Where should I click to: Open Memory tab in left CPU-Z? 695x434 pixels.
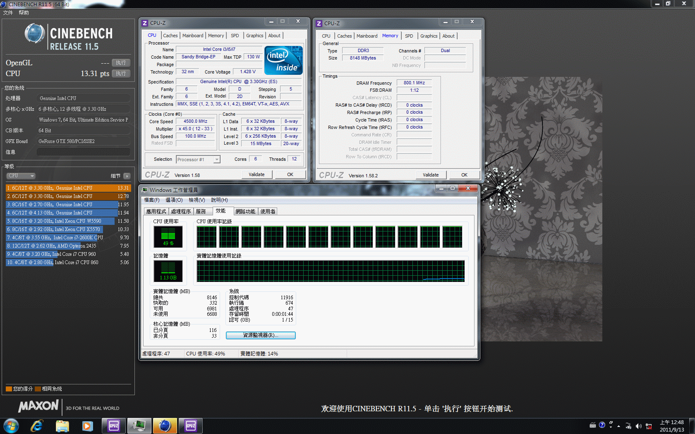coord(216,36)
